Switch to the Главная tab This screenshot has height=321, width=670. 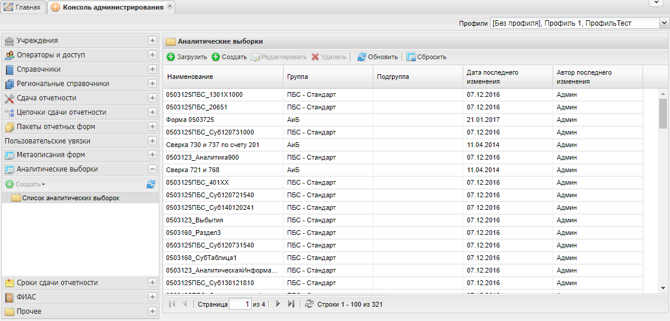(x=23, y=7)
